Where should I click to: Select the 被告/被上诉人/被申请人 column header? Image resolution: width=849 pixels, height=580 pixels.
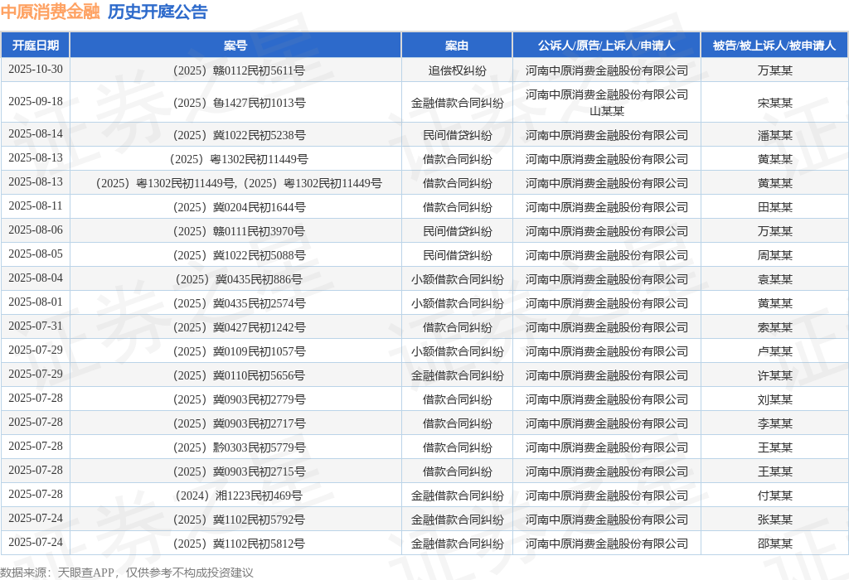click(774, 46)
